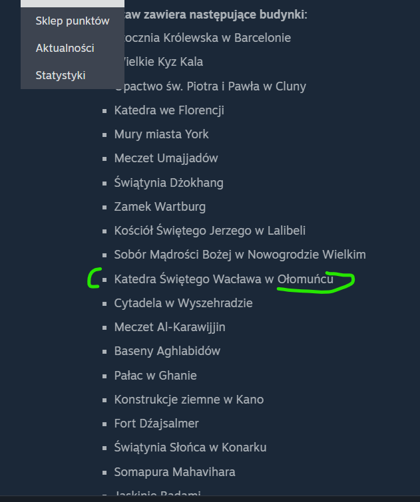Open Aktualności in the dropdown menu
The image size is (420, 502).
[x=65, y=48]
